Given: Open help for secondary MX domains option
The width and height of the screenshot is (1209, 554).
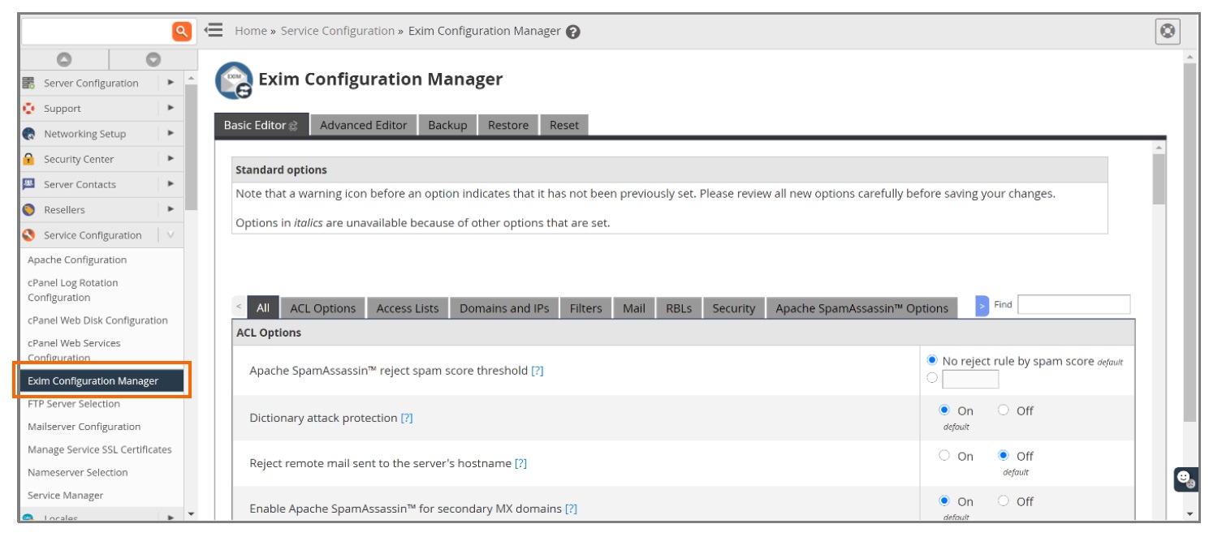Looking at the screenshot, I should (572, 509).
